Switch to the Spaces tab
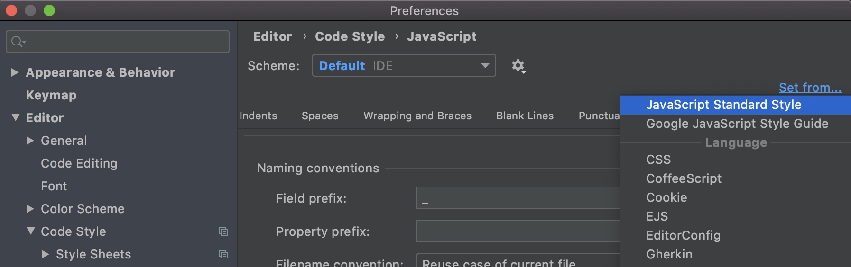The image size is (851, 267). (320, 116)
